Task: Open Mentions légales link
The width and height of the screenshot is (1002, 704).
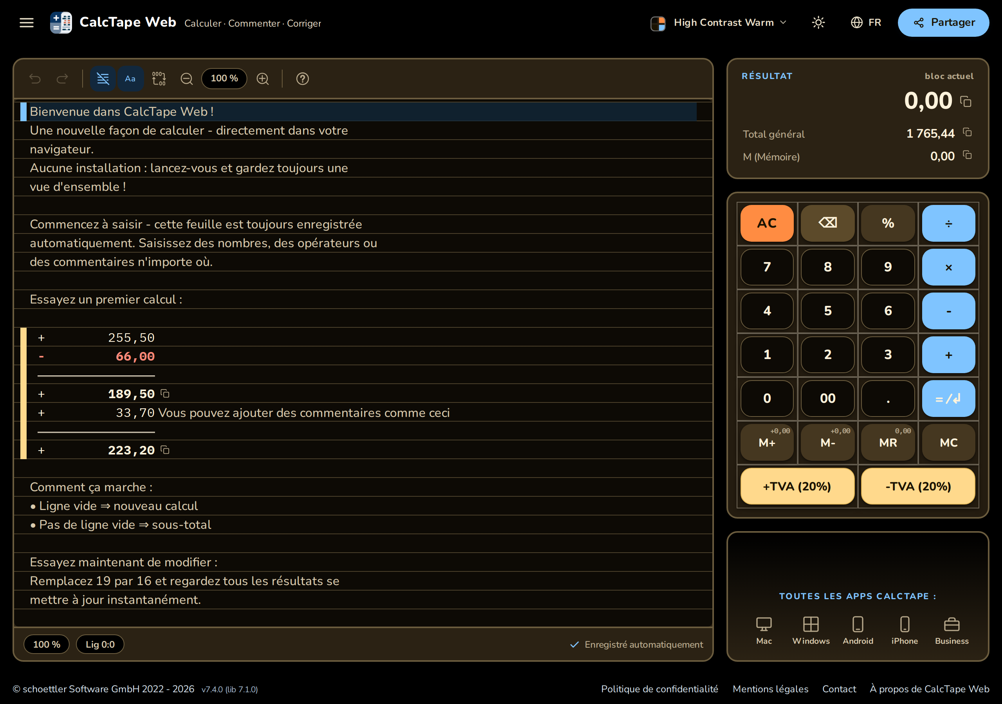Action: click(770, 689)
